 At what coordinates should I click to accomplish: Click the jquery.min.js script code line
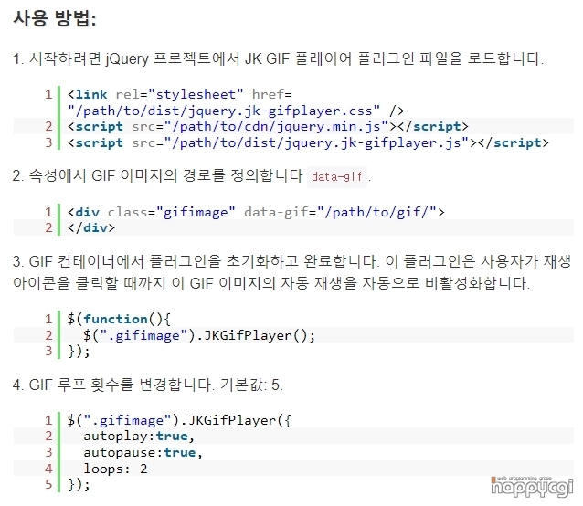pos(268,127)
